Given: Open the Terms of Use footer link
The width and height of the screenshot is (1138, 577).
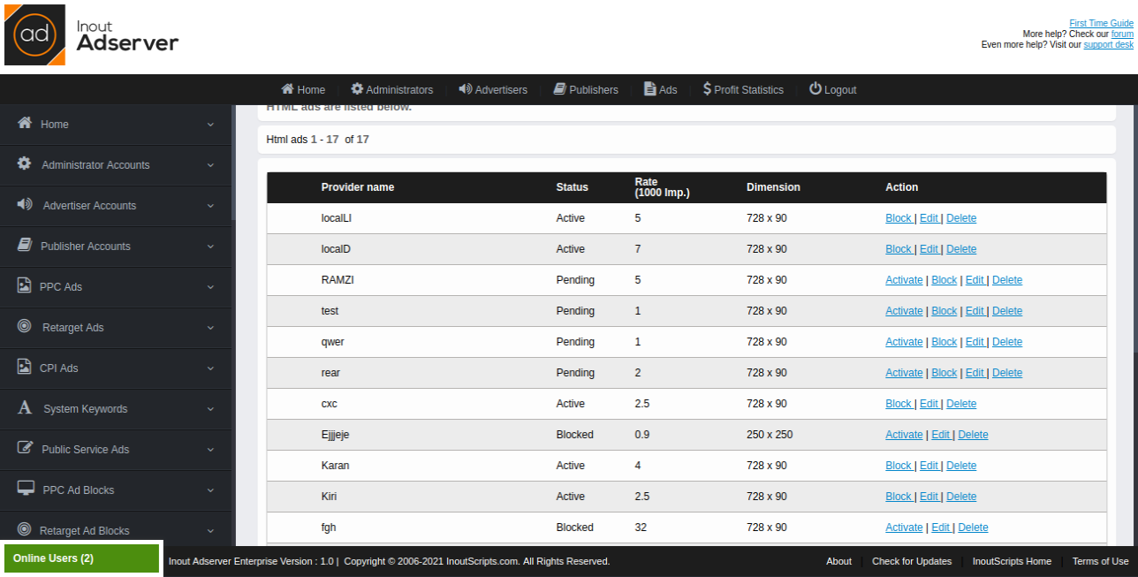Looking at the screenshot, I should point(1100,561).
